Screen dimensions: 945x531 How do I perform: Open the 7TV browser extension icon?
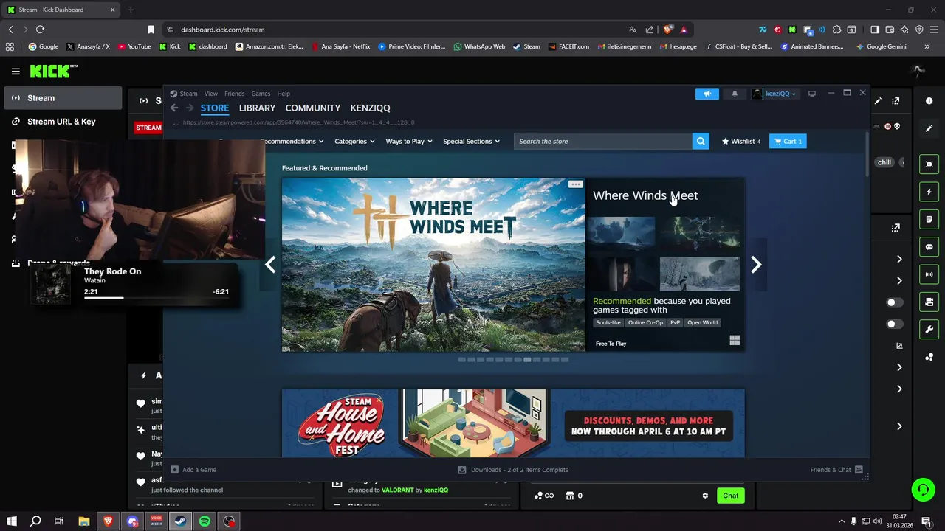tap(763, 29)
